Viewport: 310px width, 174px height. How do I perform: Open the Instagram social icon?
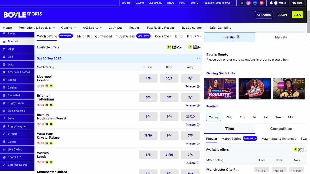pyautogui.click(x=249, y=3)
